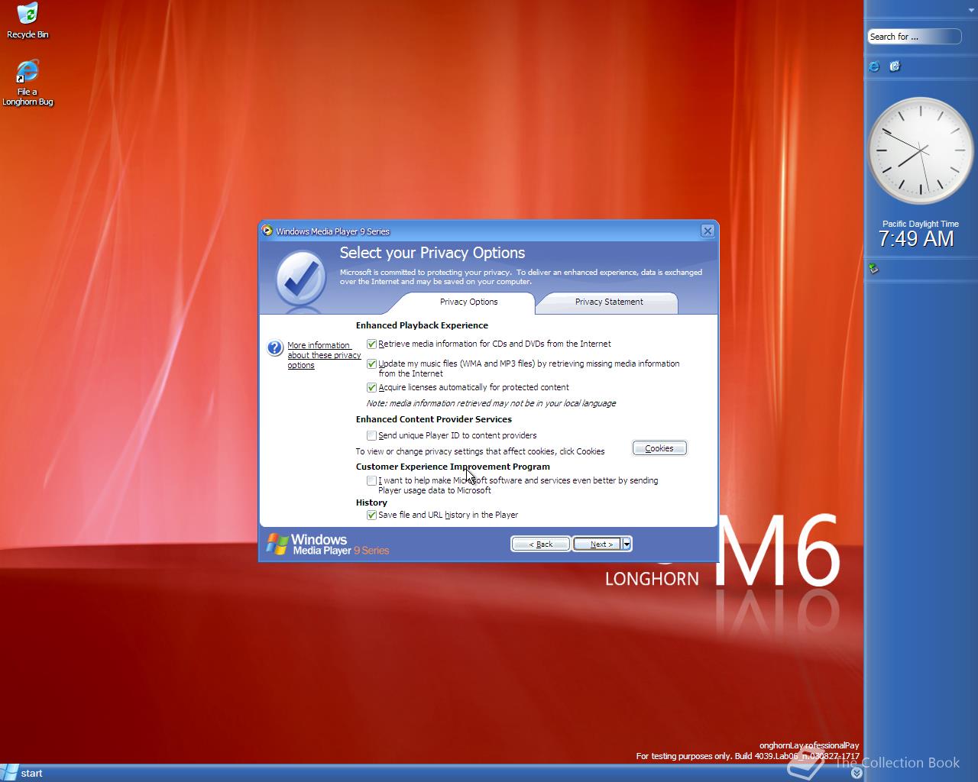Click the second quick launch icon in the sidebar
Screen dimensions: 978x782
coord(895,66)
